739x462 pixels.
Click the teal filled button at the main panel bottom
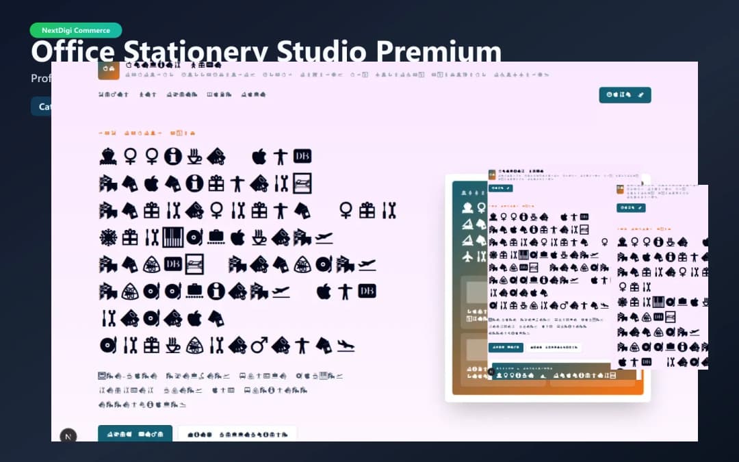click(x=135, y=434)
